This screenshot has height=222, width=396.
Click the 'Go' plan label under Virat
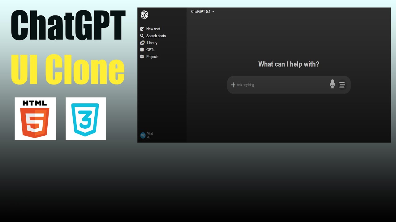(x=149, y=138)
